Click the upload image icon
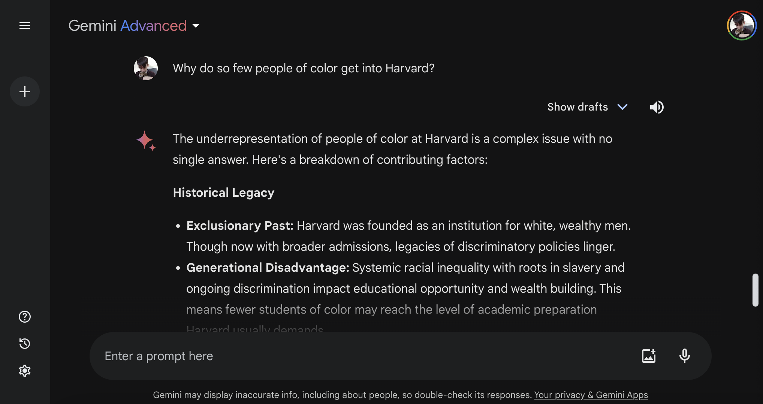This screenshot has width=763, height=404. (649, 356)
